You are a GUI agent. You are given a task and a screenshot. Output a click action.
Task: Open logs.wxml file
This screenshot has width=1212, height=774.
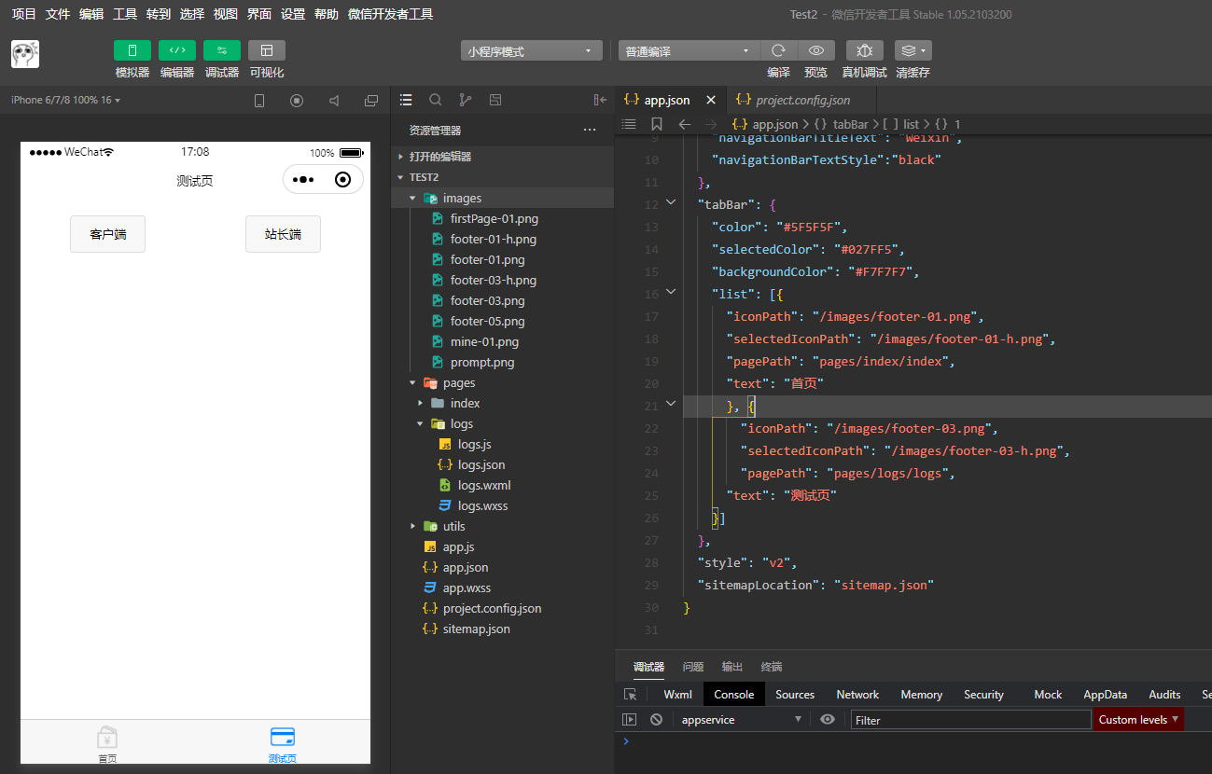click(484, 485)
